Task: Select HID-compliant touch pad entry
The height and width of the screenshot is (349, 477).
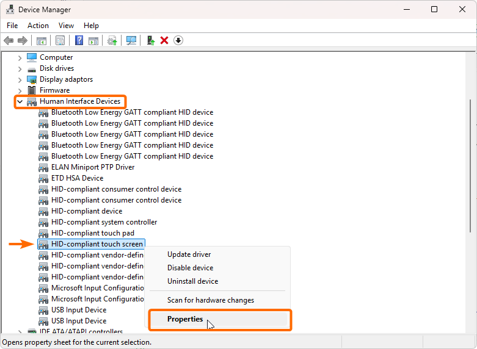Action: 92,233
